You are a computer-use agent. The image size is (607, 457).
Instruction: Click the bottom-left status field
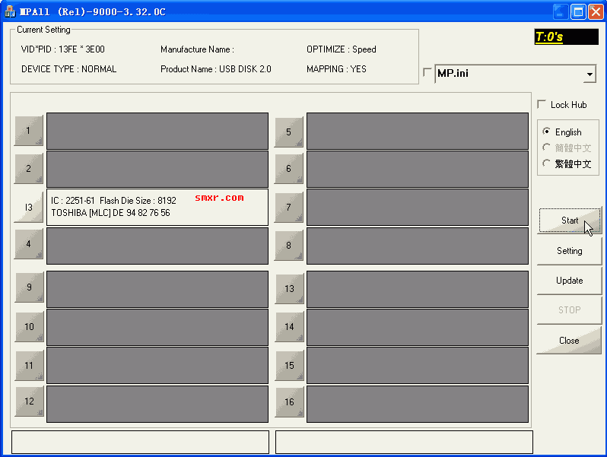tap(140, 443)
